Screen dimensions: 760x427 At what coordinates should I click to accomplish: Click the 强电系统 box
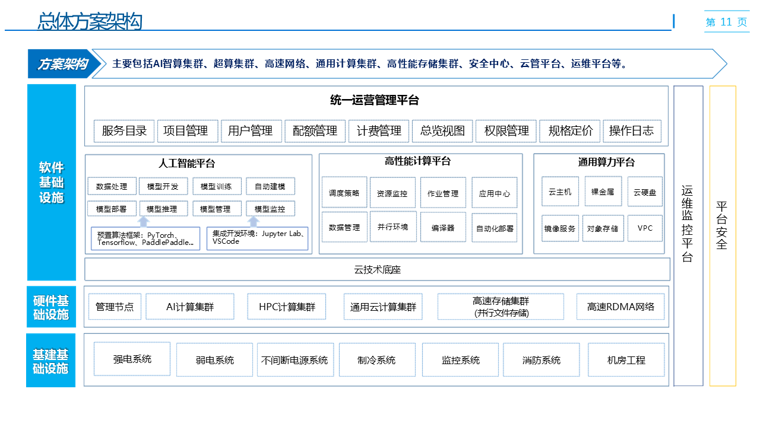(x=132, y=359)
